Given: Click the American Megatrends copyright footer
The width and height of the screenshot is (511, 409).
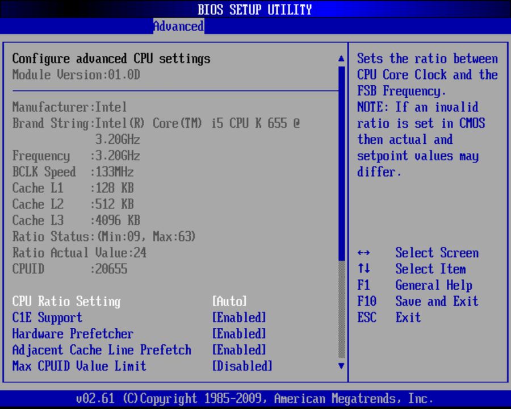Looking at the screenshot, I should pyautogui.click(x=255, y=399).
